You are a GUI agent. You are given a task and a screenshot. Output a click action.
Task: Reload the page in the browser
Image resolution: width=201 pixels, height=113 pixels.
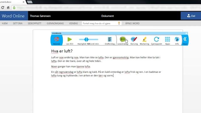point(3,8)
